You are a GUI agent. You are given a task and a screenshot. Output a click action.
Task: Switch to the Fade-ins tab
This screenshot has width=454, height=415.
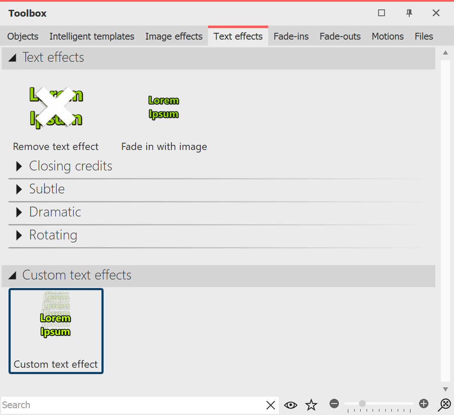(291, 37)
